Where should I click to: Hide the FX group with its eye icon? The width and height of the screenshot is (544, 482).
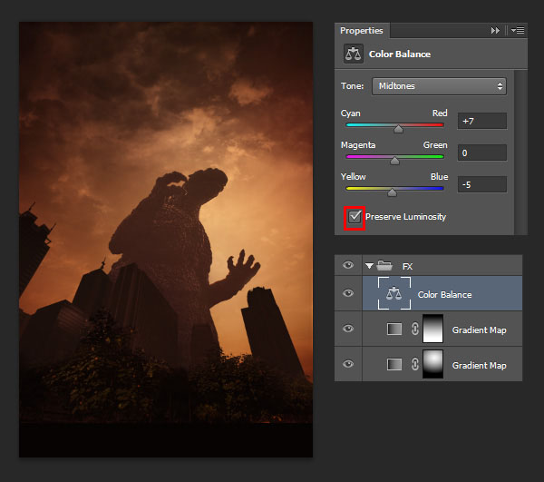[x=348, y=265]
